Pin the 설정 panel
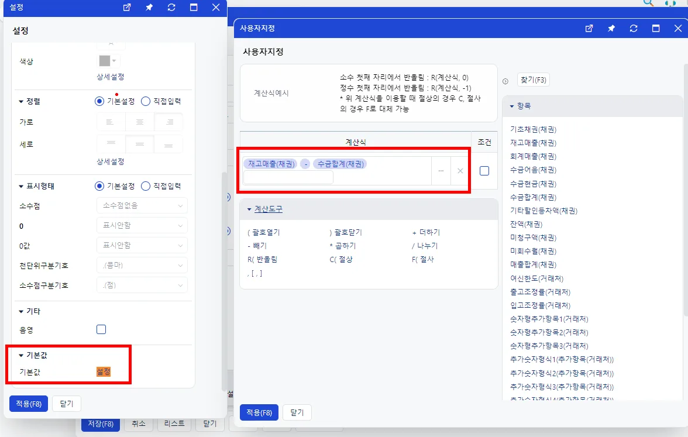Image resolution: width=688 pixels, height=437 pixels. pyautogui.click(x=149, y=8)
